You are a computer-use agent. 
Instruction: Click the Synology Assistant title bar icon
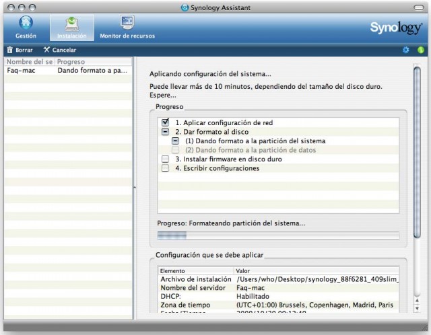coord(185,7)
